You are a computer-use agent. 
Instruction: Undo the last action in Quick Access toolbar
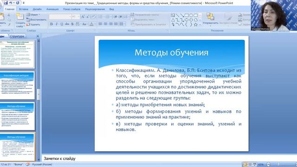click(x=11, y=3)
